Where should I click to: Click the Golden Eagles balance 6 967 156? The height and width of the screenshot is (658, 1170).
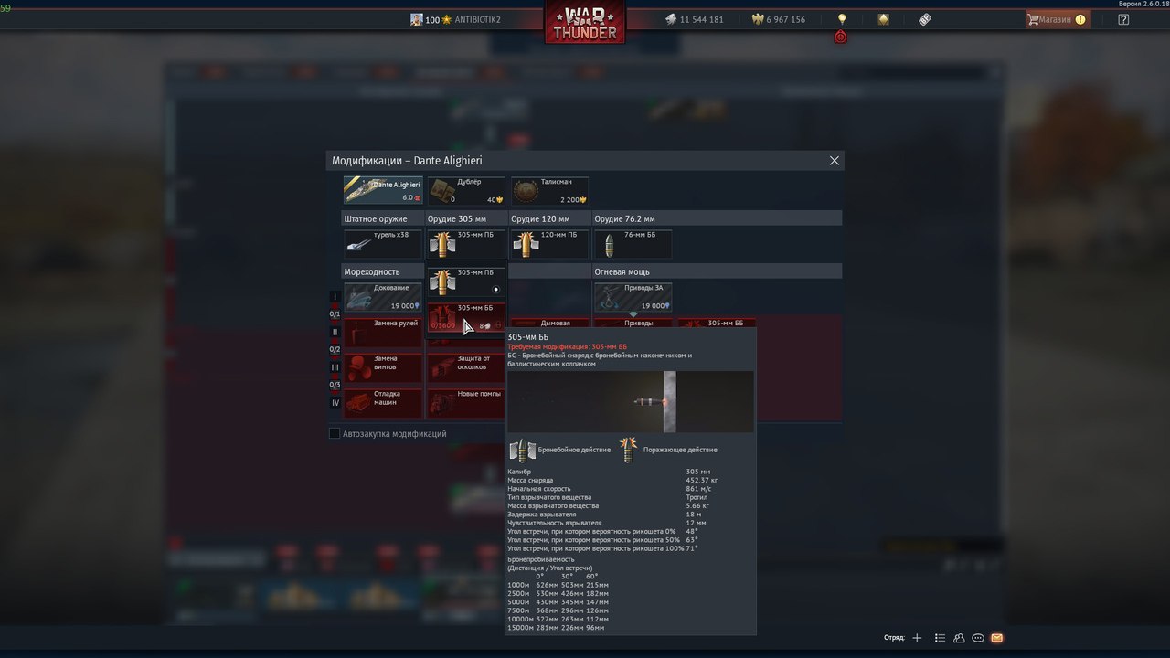[778, 19]
